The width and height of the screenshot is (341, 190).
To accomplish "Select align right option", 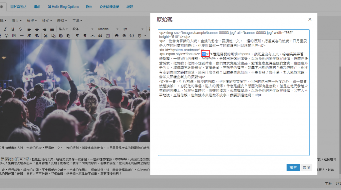I will [x=44, y=29].
